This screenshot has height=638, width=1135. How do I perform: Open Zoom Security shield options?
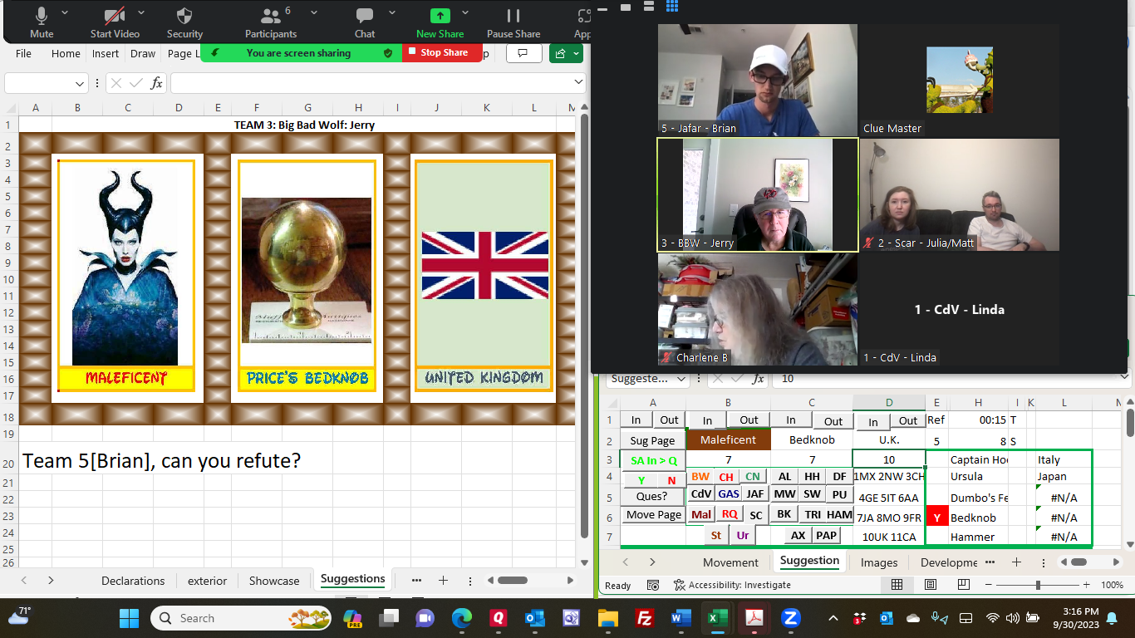pos(184,22)
